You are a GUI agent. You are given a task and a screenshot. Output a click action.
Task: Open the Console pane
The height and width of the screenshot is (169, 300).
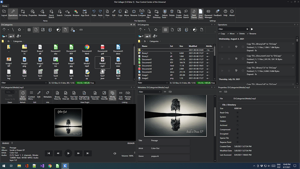68,13
